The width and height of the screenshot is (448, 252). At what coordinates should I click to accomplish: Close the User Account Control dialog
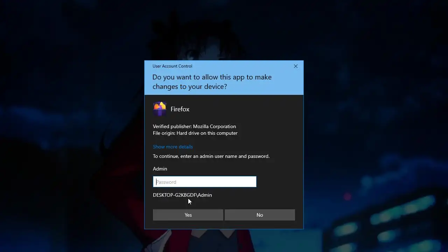click(x=296, y=66)
